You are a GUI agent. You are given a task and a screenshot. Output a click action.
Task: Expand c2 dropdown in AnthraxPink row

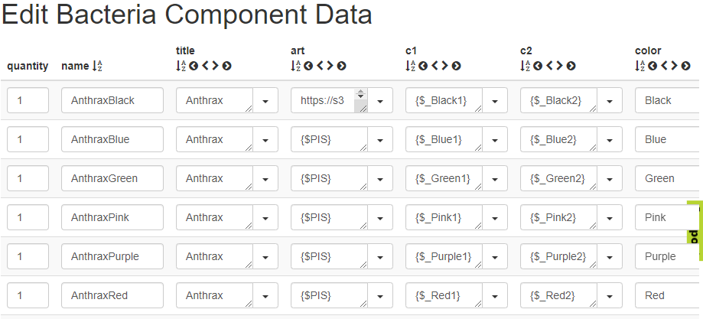click(610, 217)
